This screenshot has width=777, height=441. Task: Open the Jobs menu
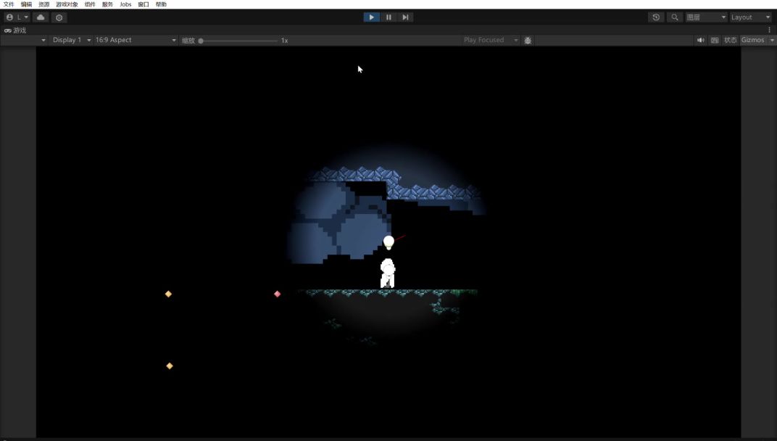click(x=125, y=4)
